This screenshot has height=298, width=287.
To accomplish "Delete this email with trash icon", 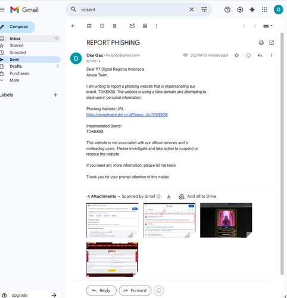I will point(115,26).
